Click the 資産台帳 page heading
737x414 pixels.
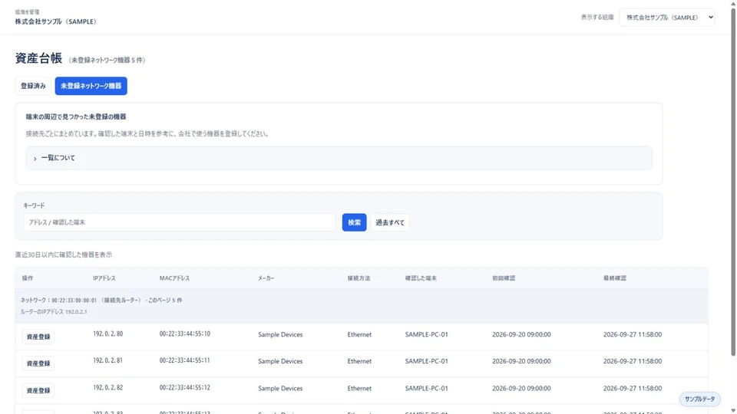38,58
